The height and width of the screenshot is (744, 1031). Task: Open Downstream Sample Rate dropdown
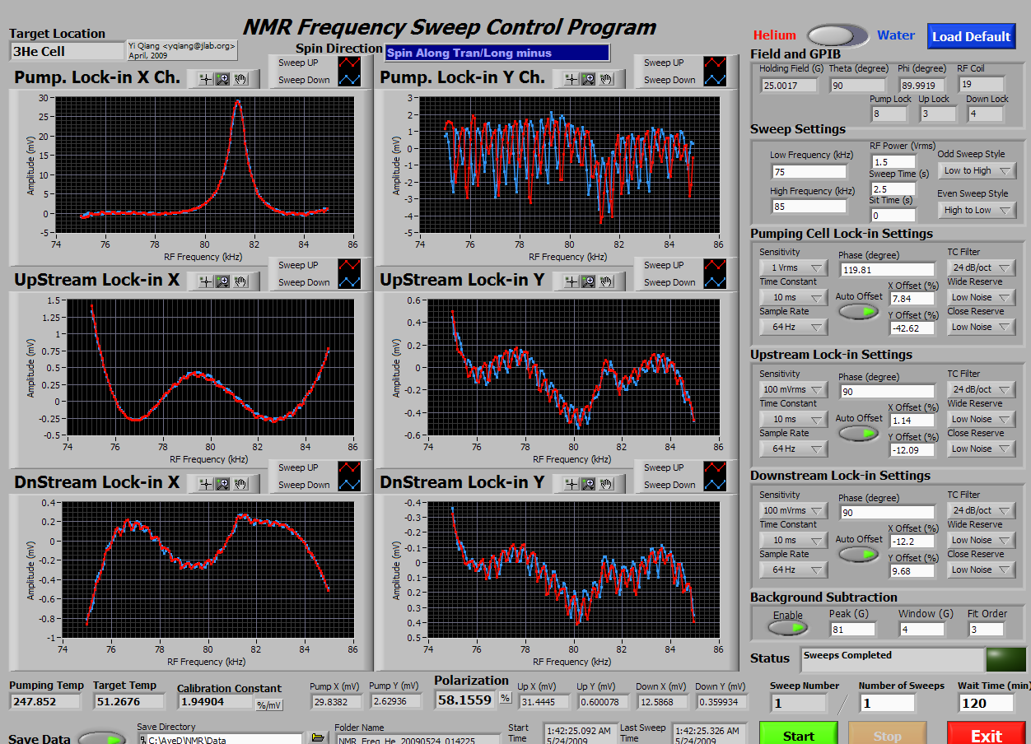793,570
